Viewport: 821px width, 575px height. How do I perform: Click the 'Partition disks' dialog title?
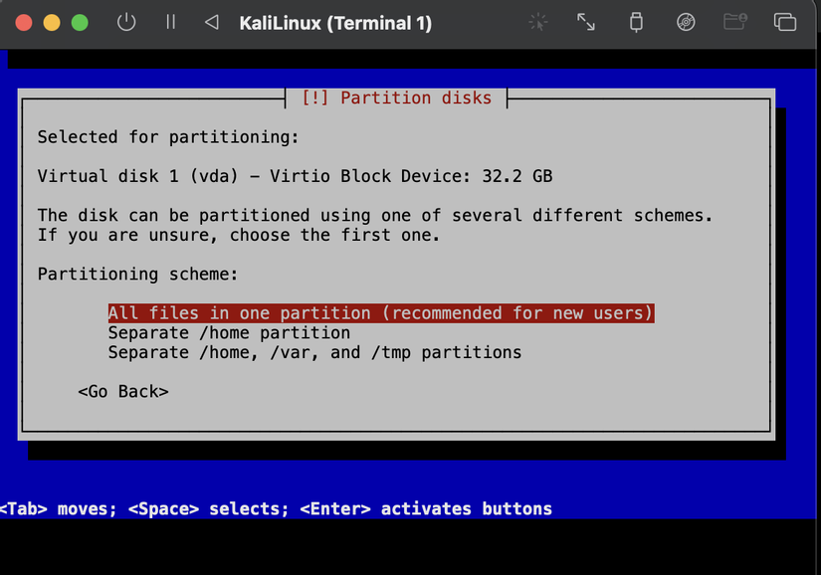(396, 97)
